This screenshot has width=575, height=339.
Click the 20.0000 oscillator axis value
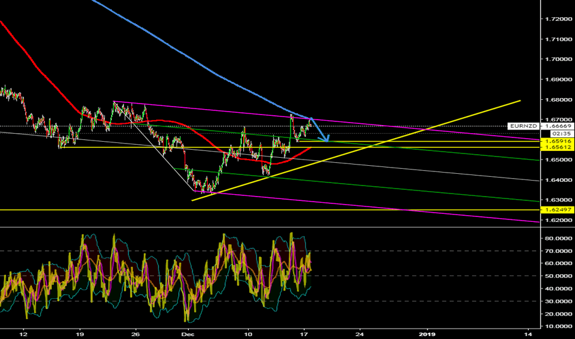(559, 314)
